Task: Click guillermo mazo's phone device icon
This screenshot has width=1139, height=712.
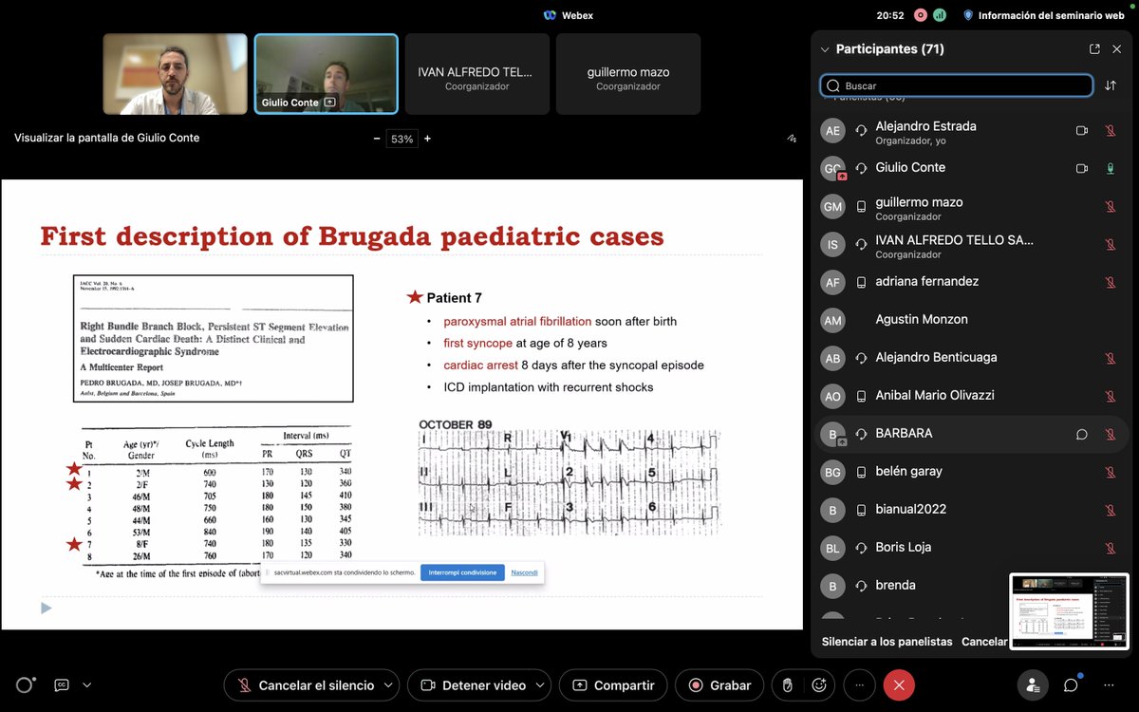Action: coord(862,206)
